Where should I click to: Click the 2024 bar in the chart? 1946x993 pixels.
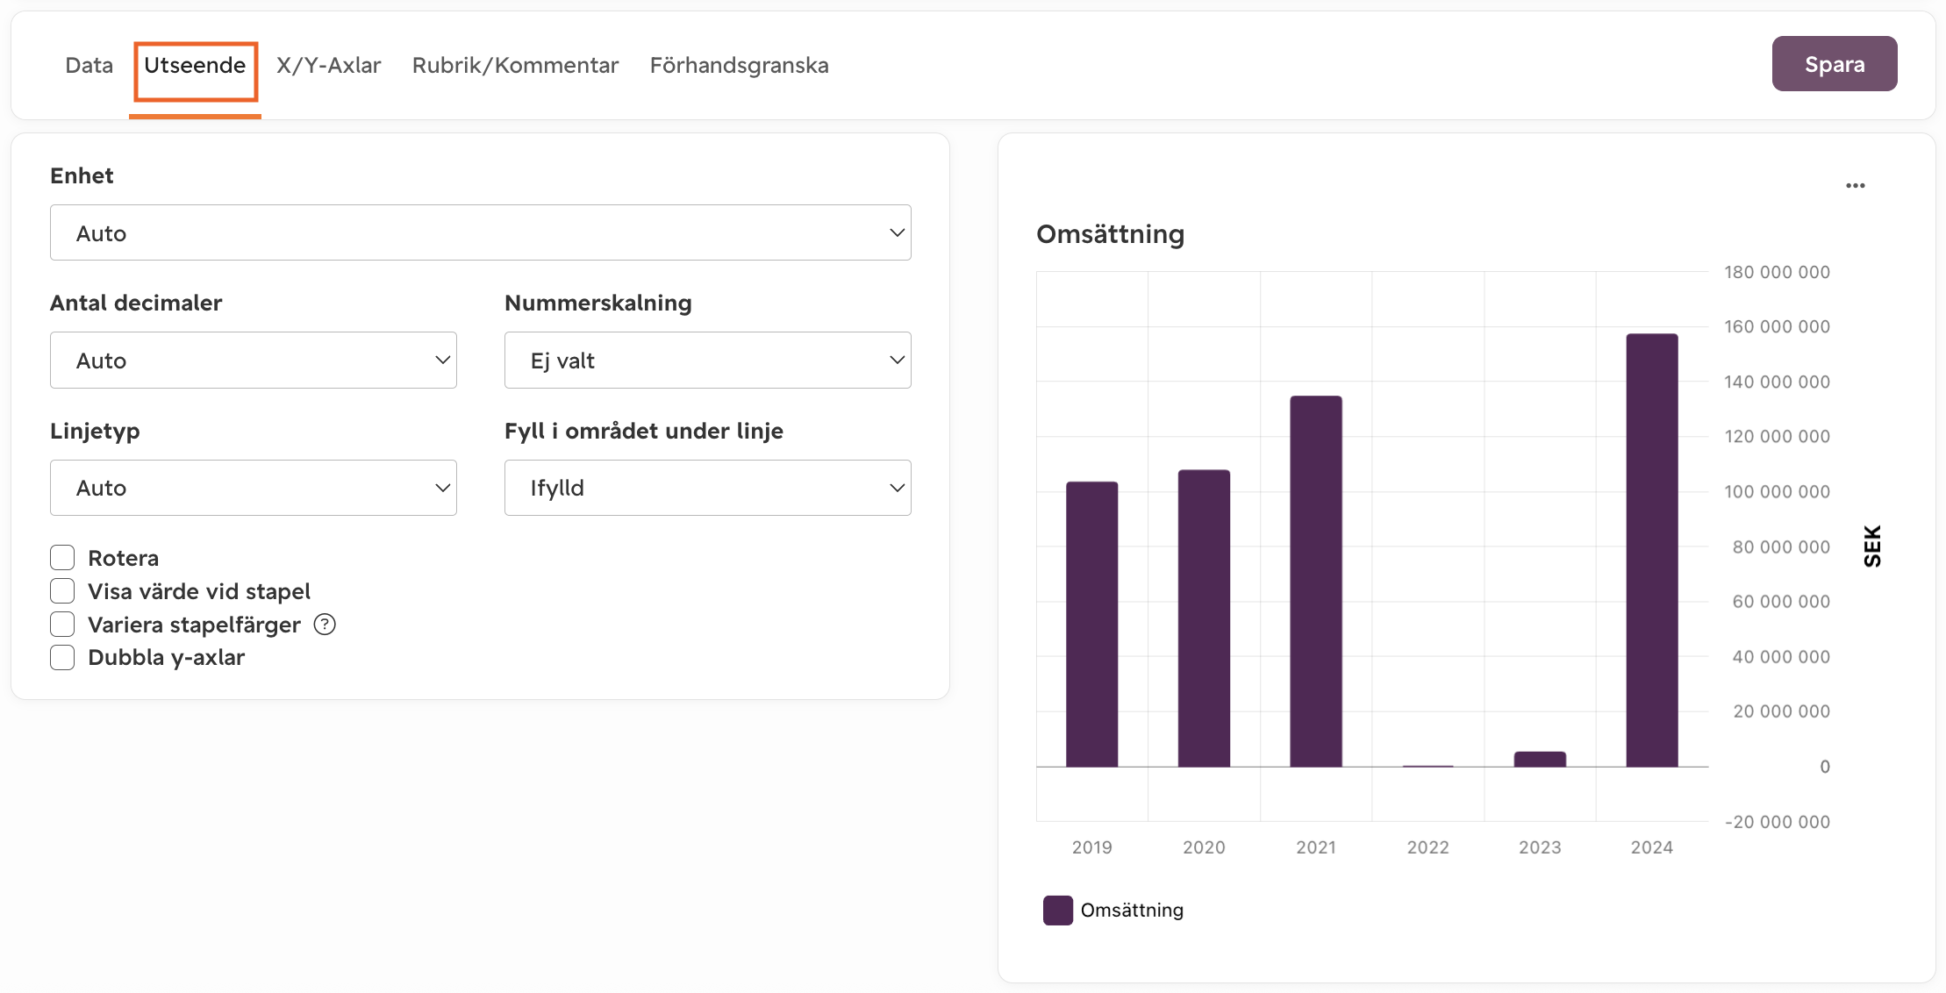click(x=1651, y=550)
